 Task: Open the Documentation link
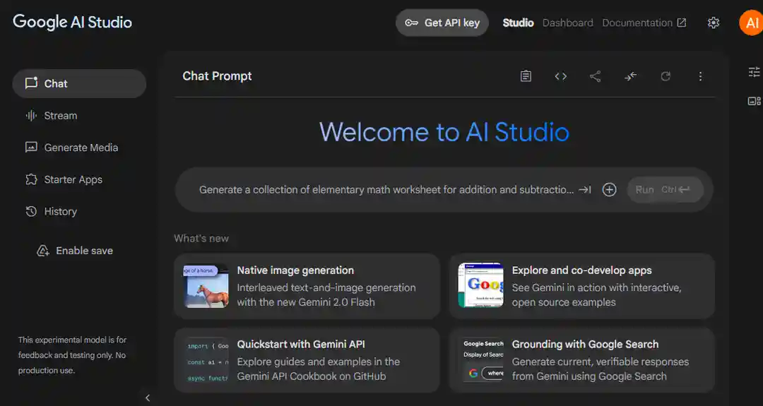[644, 23]
